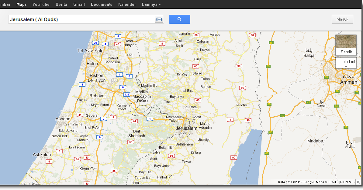Open the Satelit map view thumbnail
The height and width of the screenshot is (190, 363).
click(346, 45)
